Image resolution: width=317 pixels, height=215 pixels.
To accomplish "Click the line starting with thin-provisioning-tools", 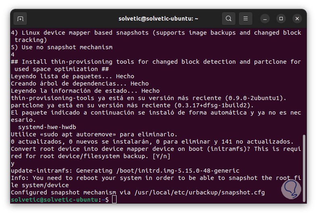I will pos(148,98).
